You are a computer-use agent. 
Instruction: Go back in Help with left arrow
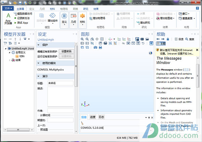point(158,39)
